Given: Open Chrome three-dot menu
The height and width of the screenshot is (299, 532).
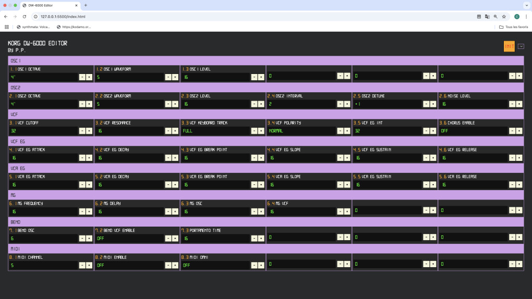Looking at the screenshot, I should (526, 17).
